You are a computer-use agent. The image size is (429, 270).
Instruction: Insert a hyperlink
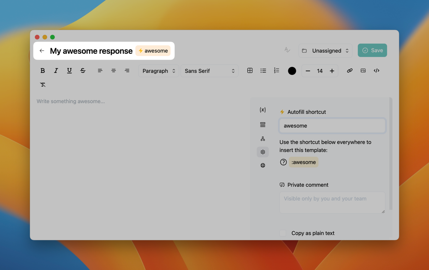349,71
